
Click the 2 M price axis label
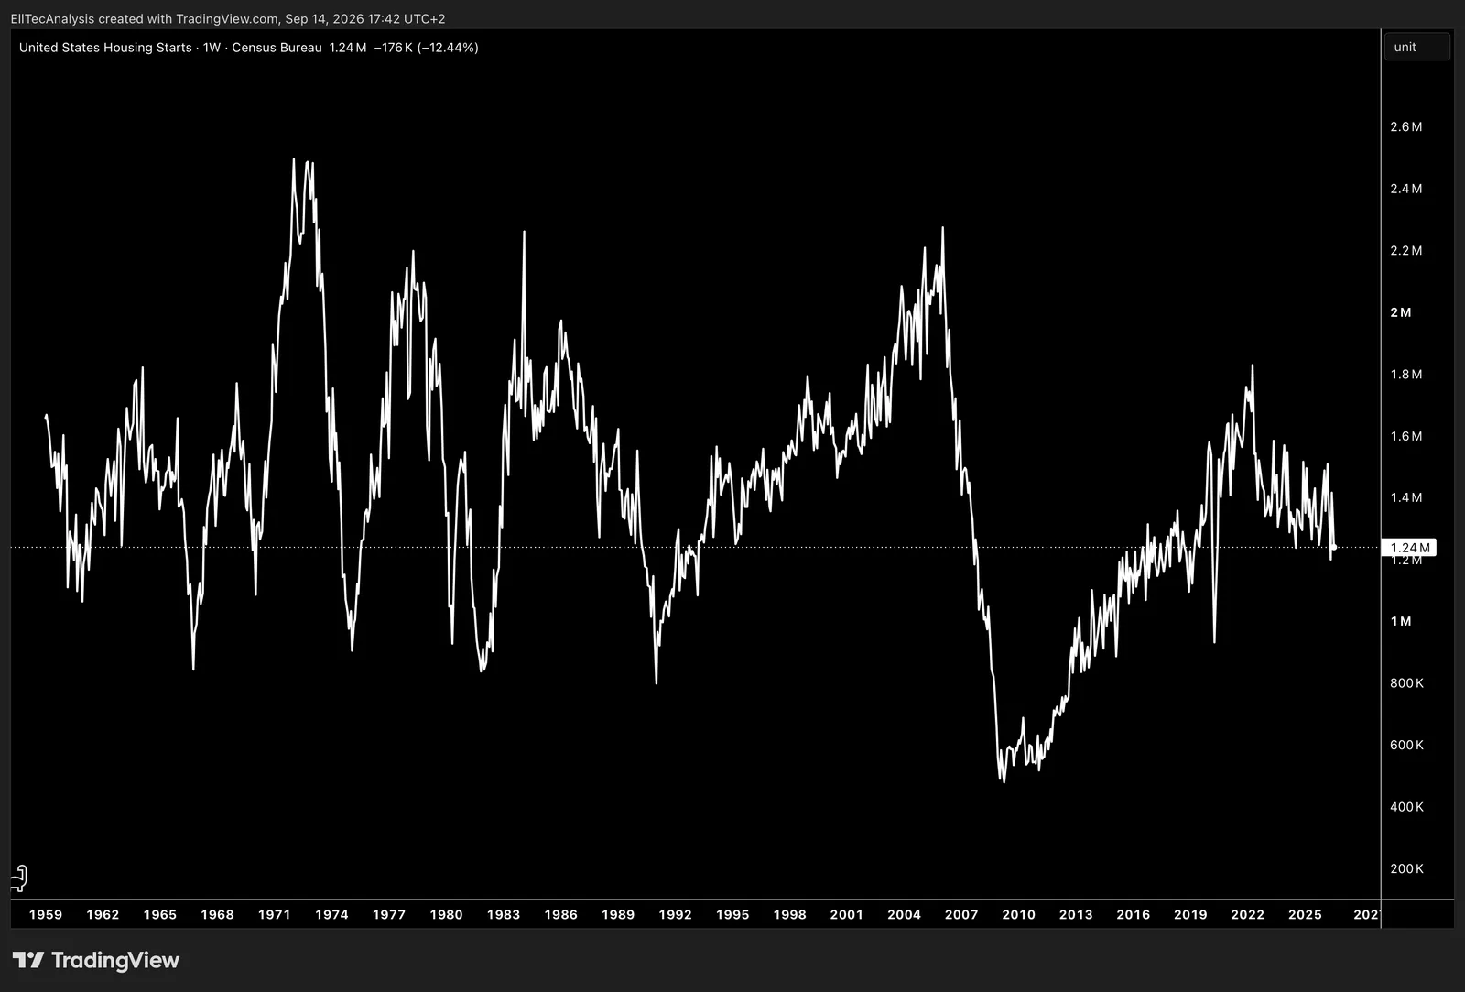coord(1401,312)
